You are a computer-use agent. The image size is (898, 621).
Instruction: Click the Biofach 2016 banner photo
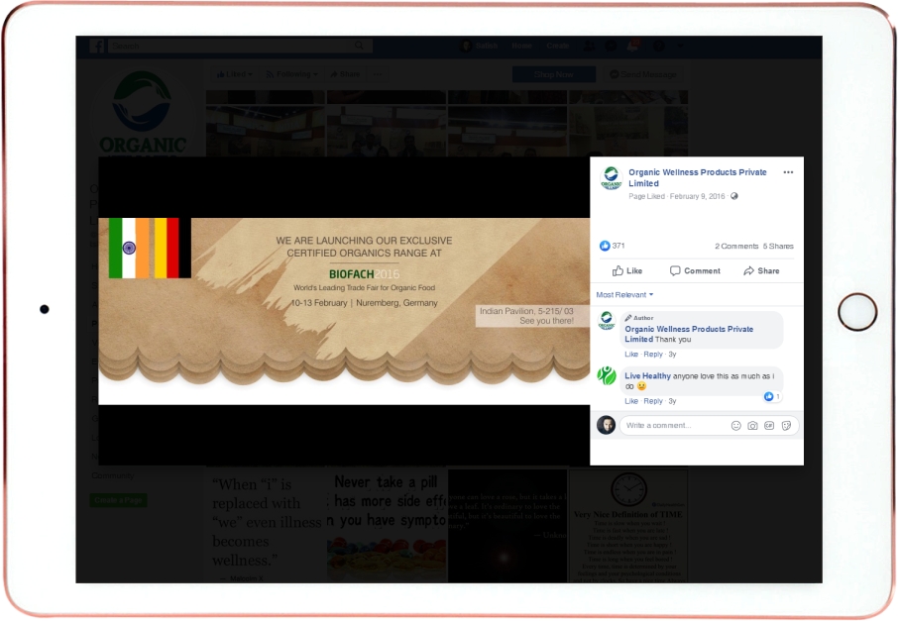click(x=344, y=311)
